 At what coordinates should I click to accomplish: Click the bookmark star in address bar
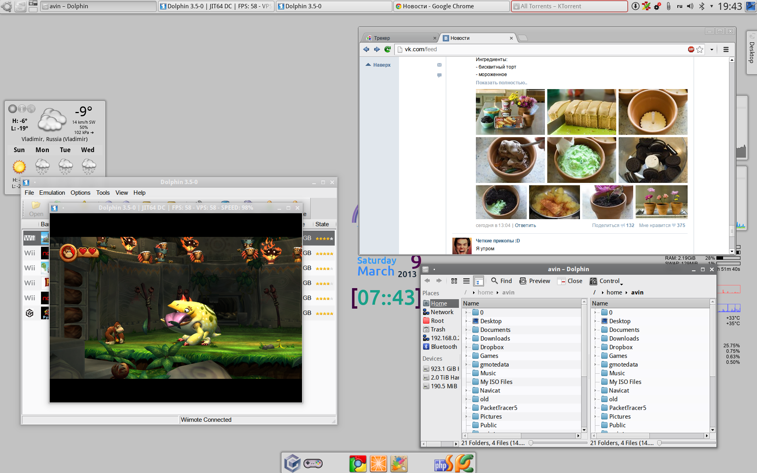(700, 49)
